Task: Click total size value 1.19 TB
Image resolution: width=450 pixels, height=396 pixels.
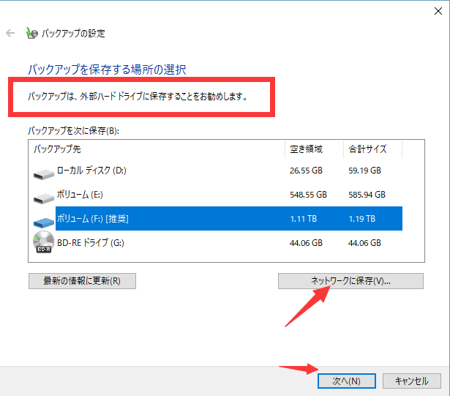Action: point(362,219)
